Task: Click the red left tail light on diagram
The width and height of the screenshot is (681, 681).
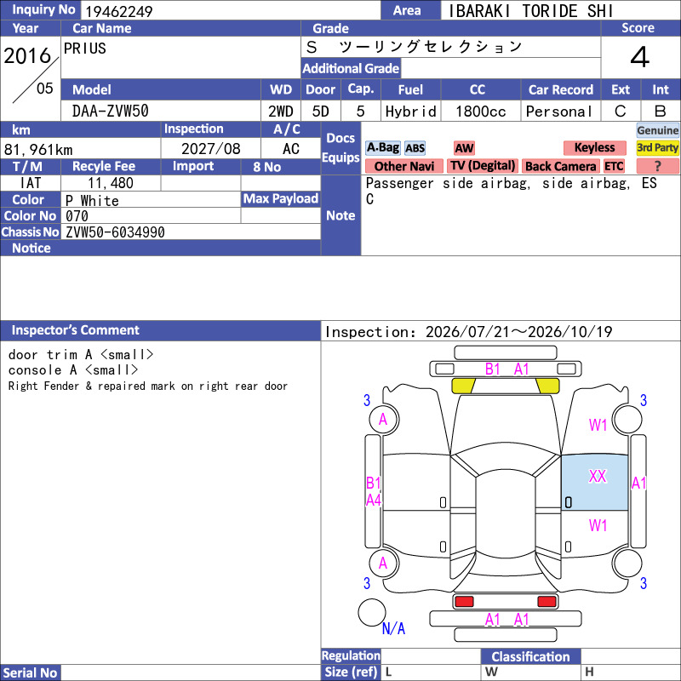Action: pos(464,602)
